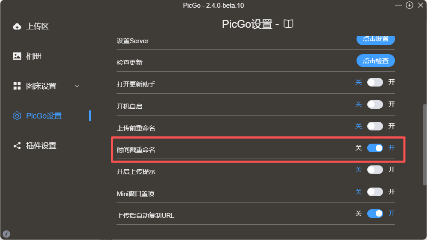Click the plugin settings share icon
427x240 pixels.
pos(17,146)
